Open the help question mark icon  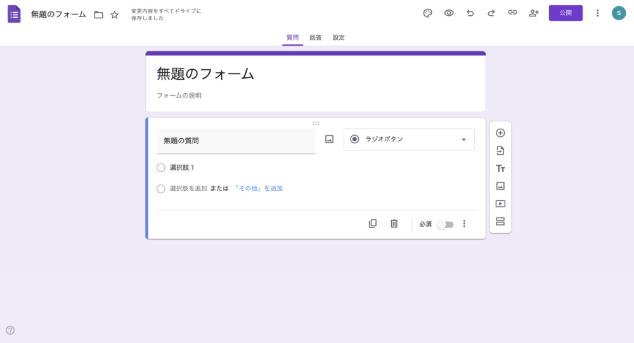tap(10, 330)
